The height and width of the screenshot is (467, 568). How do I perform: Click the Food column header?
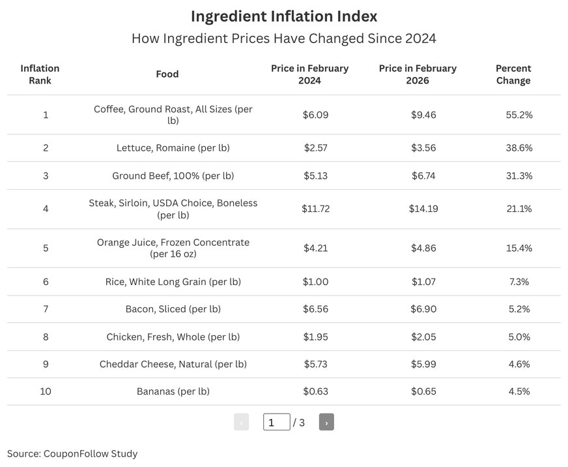tap(167, 74)
